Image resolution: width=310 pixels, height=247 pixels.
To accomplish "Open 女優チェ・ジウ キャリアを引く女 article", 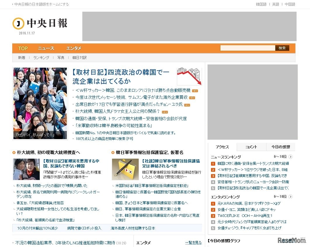I will click(250, 228).
